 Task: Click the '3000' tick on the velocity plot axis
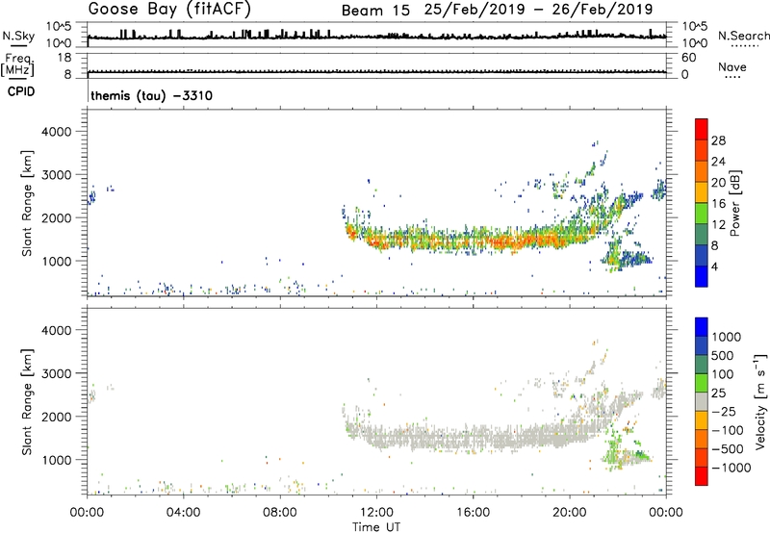(56, 373)
